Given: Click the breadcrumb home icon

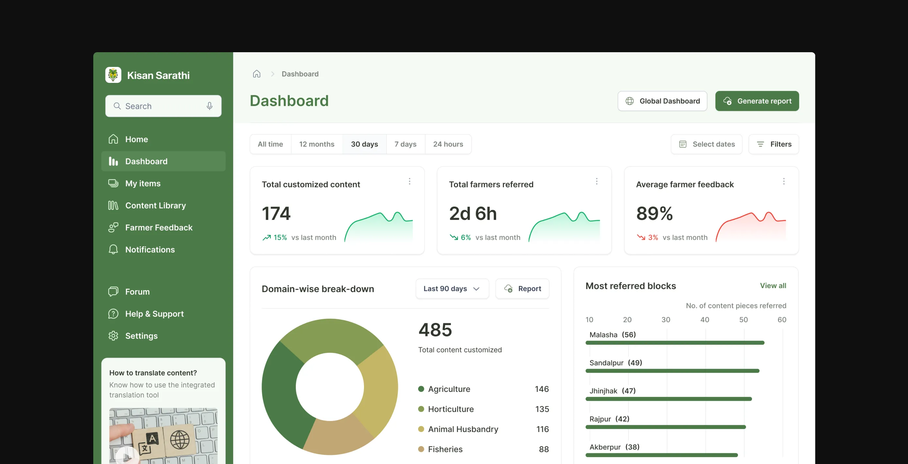Looking at the screenshot, I should tap(257, 74).
